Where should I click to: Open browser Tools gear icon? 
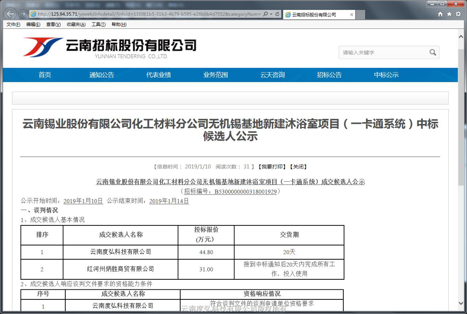tap(458, 14)
